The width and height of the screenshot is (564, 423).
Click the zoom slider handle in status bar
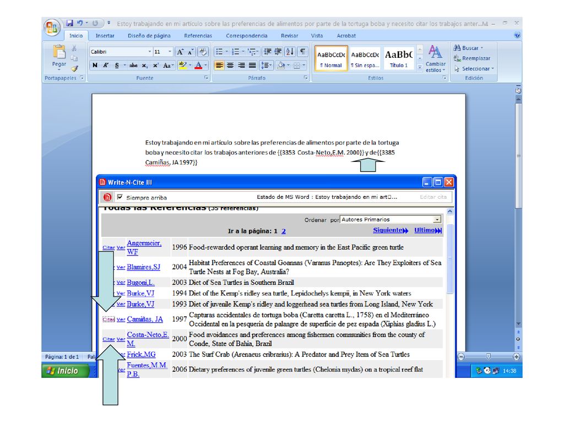click(x=488, y=356)
